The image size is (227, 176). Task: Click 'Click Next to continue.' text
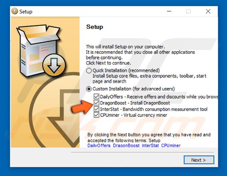[x=109, y=63]
